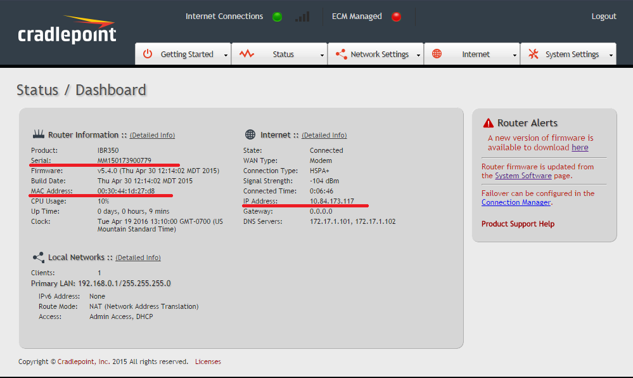The height and width of the screenshot is (378, 633).
Task: Click the MAC address 00:30:44:1d:27:d8
Action: click(x=126, y=191)
